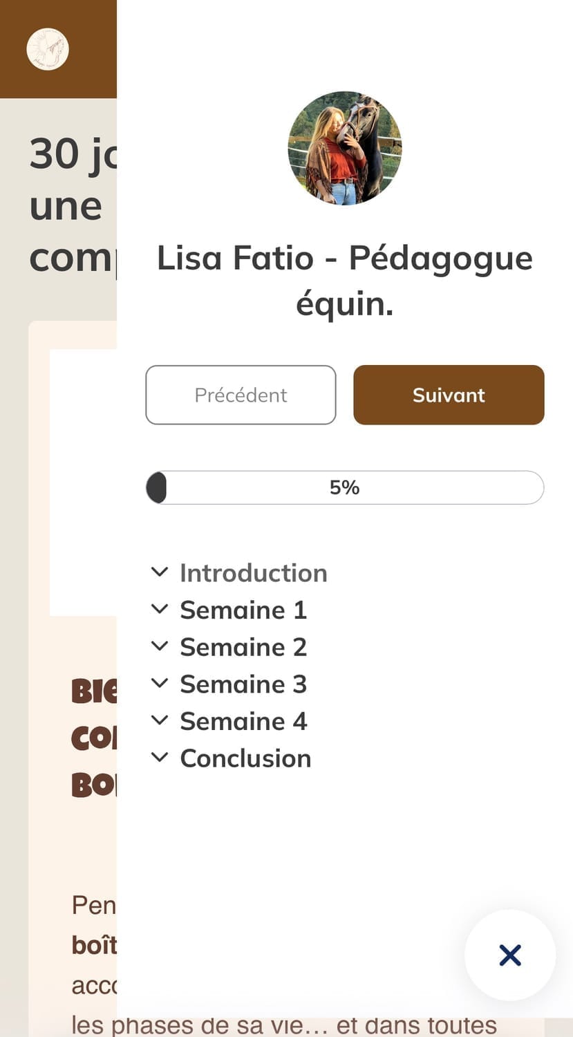
Task: Expand the Semaine 4 chevron
Action: pos(160,720)
